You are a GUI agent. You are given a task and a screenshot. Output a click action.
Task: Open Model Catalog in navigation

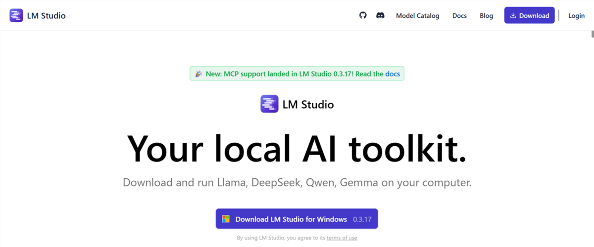(x=417, y=16)
